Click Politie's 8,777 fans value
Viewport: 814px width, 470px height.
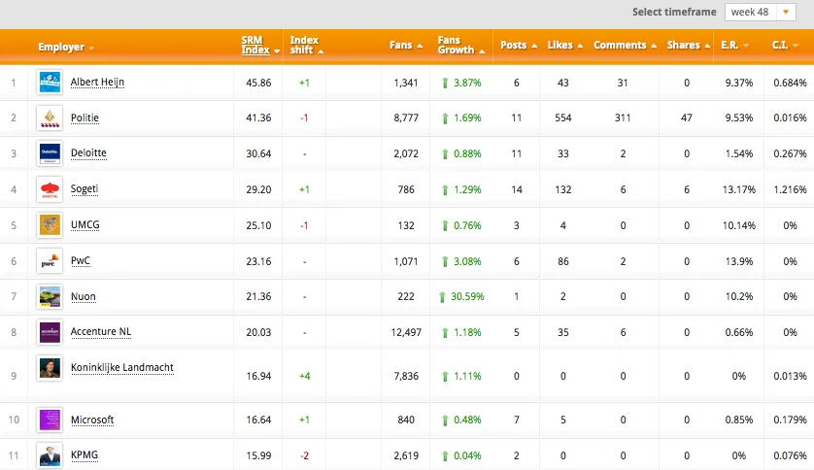[406, 117]
